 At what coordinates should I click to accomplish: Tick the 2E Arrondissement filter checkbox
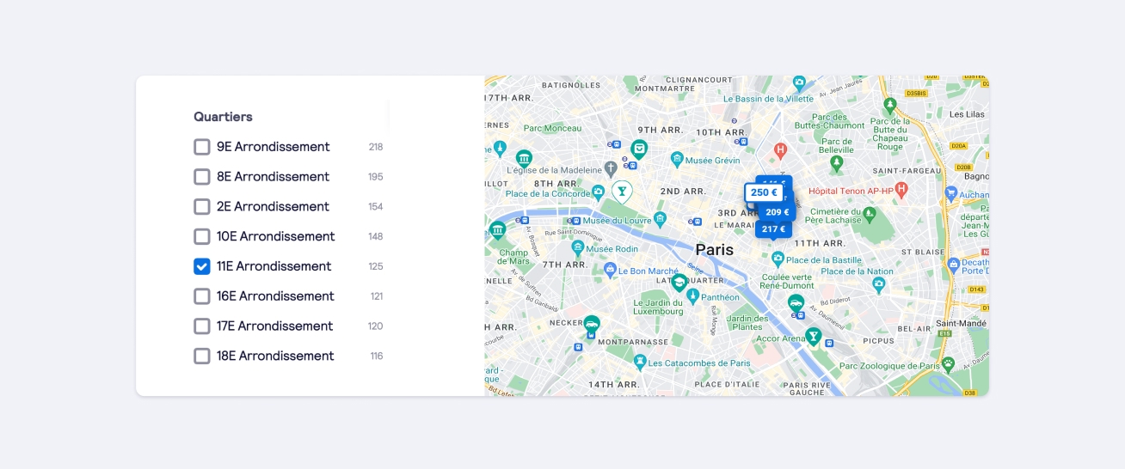(202, 207)
